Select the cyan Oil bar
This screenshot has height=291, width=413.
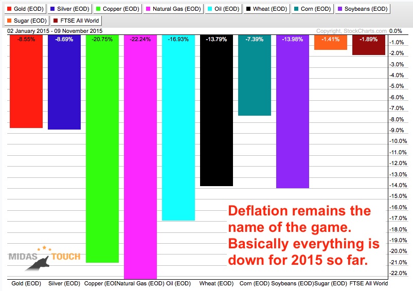pos(178,128)
